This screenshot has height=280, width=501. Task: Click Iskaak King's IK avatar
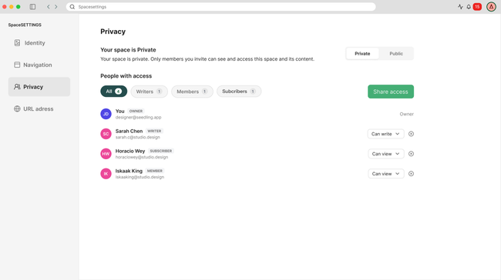click(x=106, y=174)
